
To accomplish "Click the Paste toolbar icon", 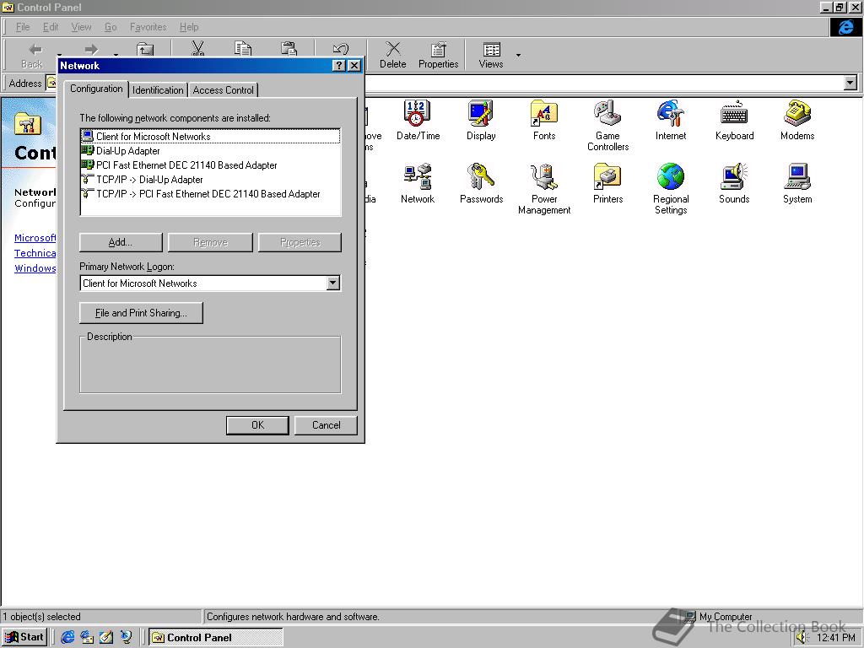I will 289,48.
